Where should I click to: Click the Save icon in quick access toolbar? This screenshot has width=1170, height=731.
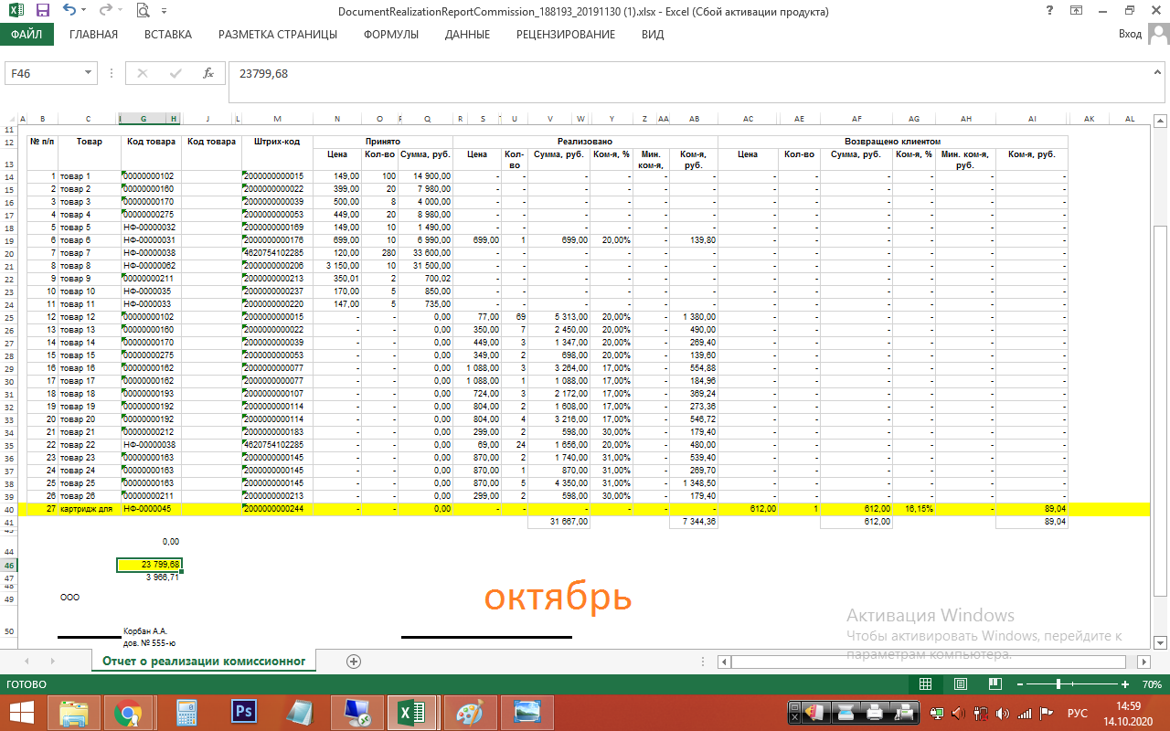[x=42, y=11]
